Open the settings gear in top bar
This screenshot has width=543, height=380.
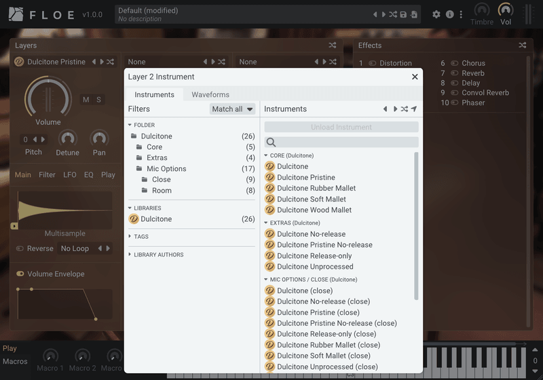(x=436, y=14)
